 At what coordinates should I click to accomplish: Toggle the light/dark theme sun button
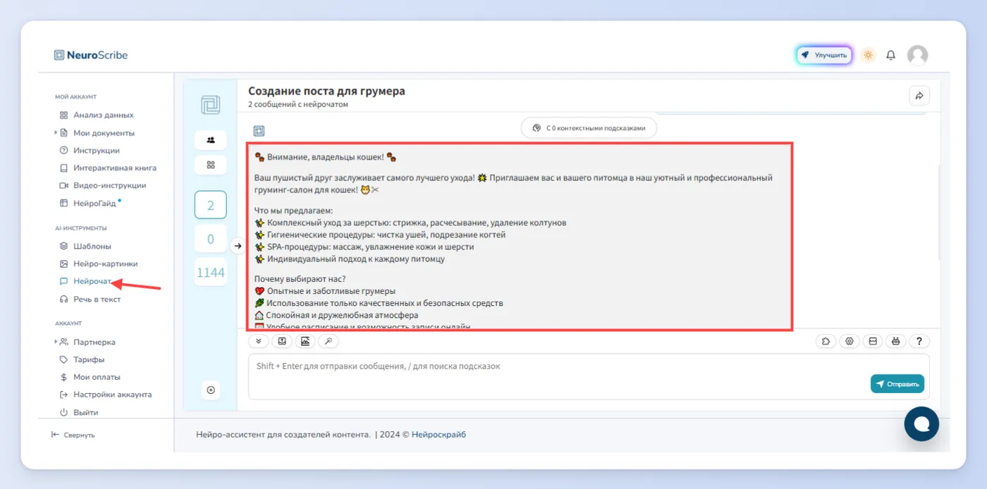click(x=868, y=55)
